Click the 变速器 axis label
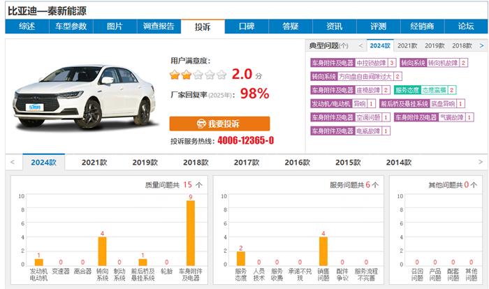Viewport: 489px width, 289px height. click(x=61, y=272)
